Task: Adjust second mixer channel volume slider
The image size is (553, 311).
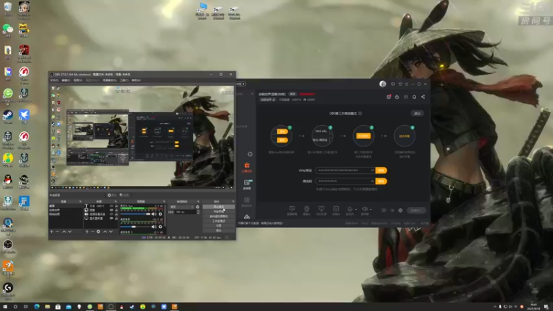Action: pyautogui.click(x=135, y=227)
